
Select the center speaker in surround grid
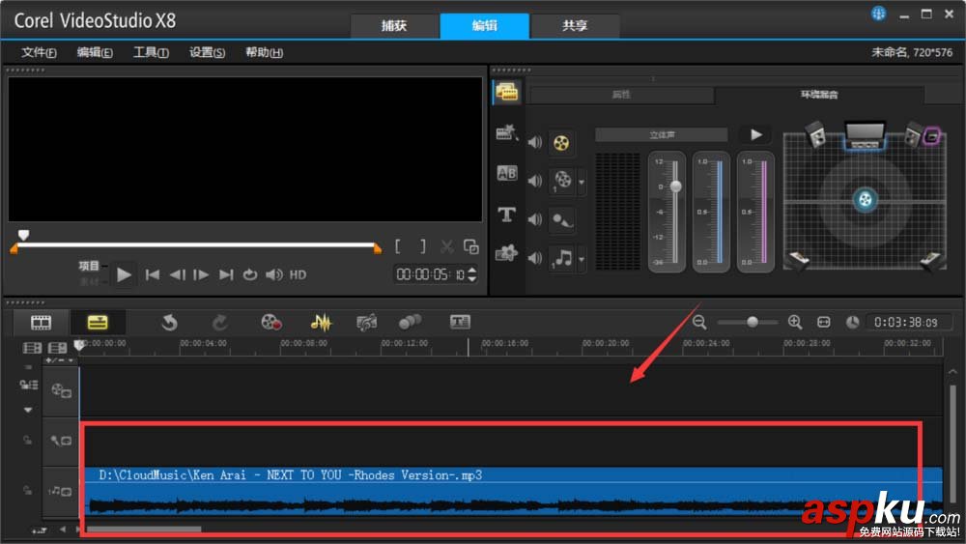[865, 135]
